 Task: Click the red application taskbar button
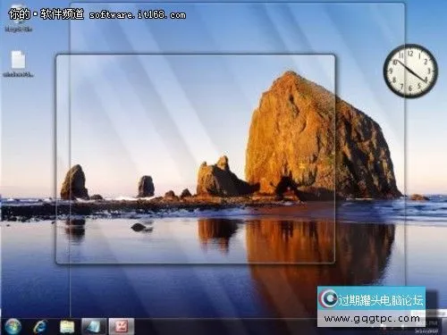coord(122,326)
